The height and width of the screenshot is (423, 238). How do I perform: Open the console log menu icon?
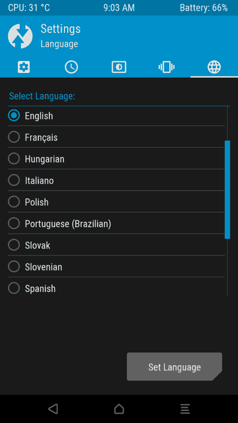pyautogui.click(x=185, y=409)
